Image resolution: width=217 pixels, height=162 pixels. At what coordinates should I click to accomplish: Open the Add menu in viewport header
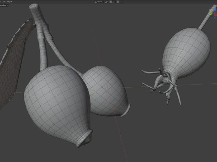point(4,2)
